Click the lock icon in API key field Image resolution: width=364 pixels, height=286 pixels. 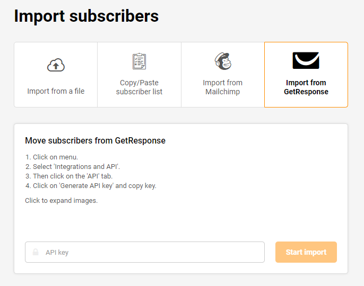click(36, 252)
